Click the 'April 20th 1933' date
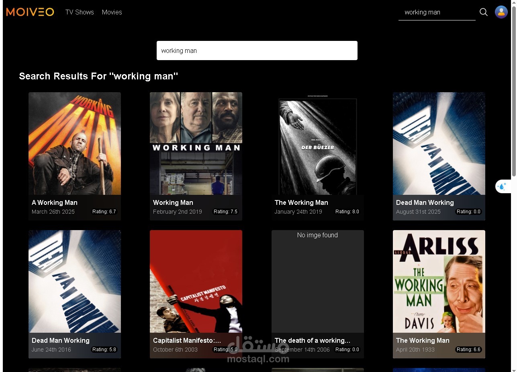The height and width of the screenshot is (372, 517). click(x=415, y=350)
